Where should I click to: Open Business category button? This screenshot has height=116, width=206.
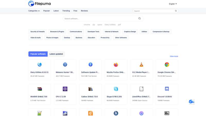coord(79,38)
